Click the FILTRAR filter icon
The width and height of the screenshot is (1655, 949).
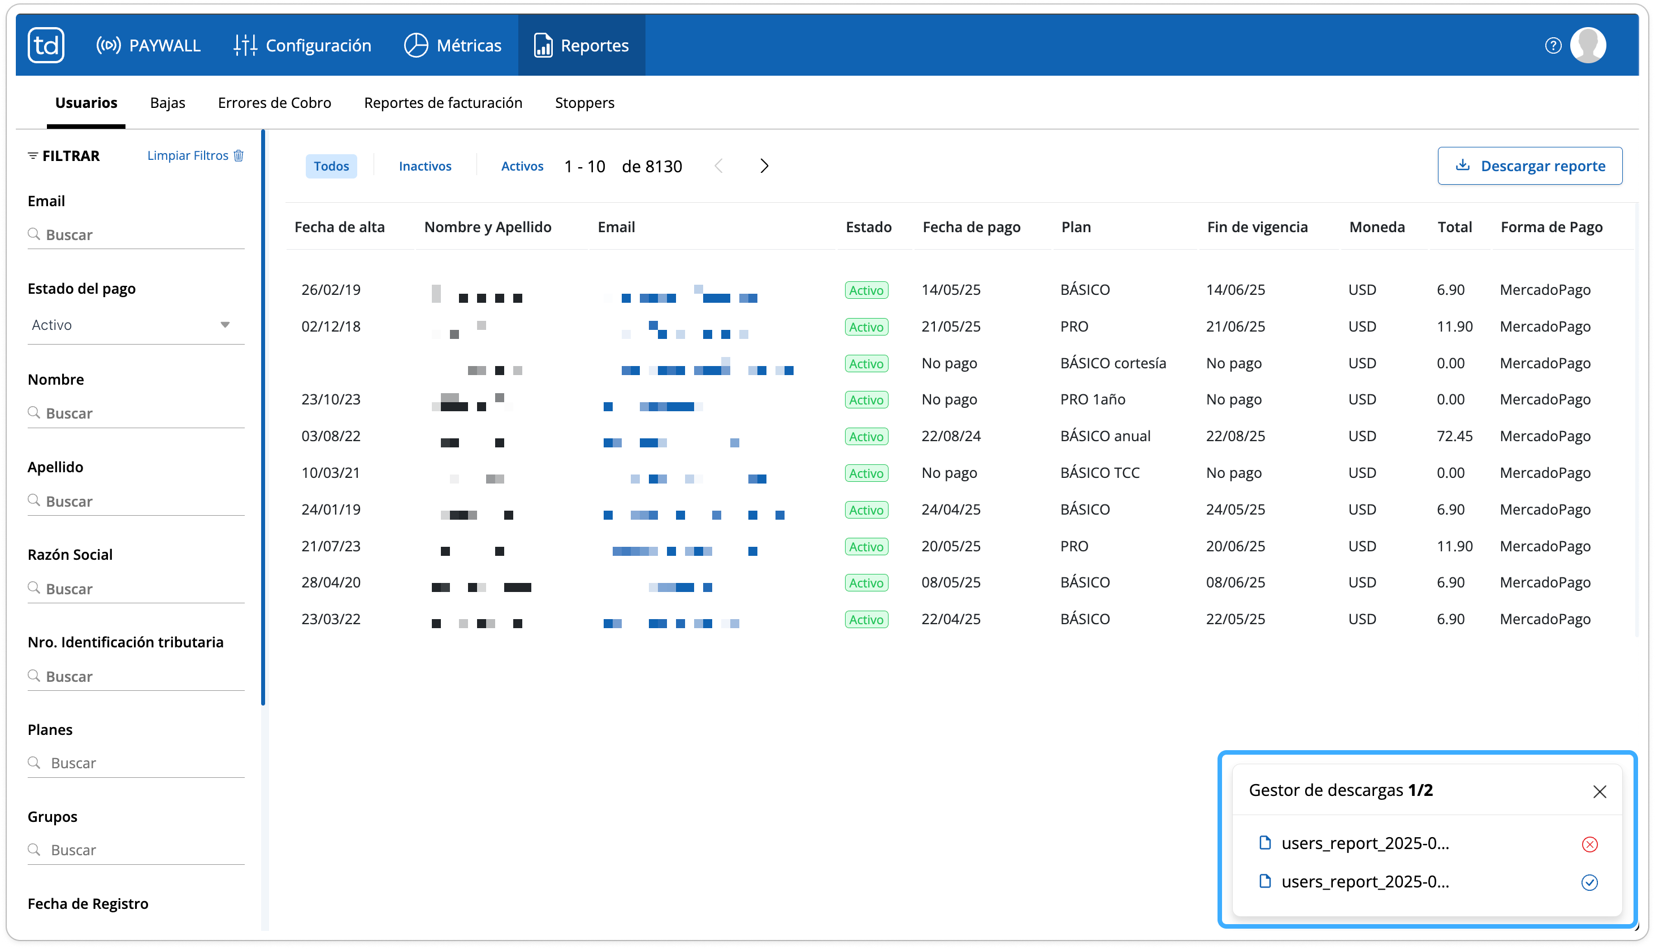[33, 155]
